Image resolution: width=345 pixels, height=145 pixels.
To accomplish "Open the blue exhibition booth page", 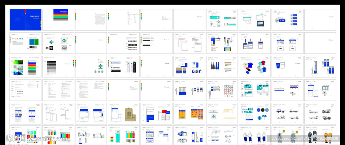I will 189,135.
